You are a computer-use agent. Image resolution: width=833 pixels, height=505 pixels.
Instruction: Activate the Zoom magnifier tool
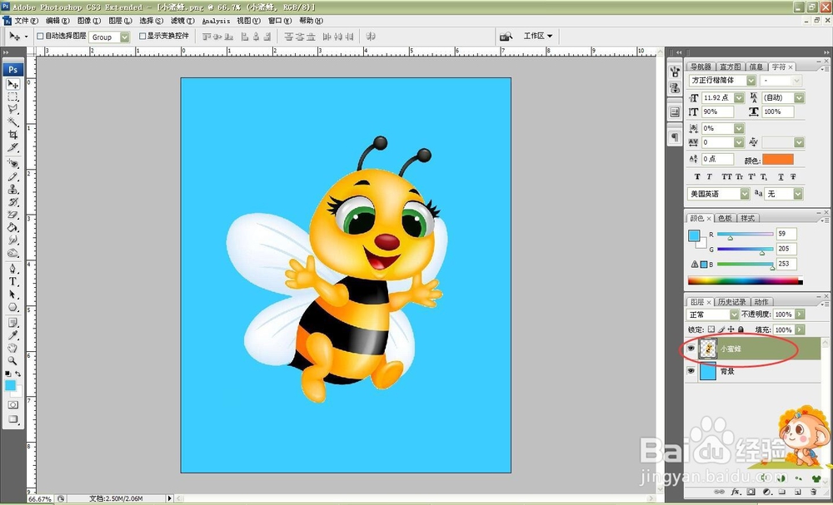click(13, 360)
